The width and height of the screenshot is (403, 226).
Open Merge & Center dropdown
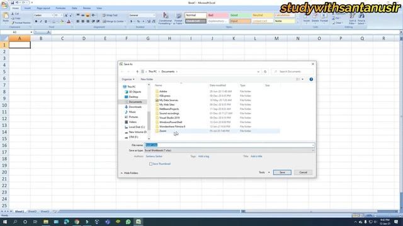(x=125, y=21)
